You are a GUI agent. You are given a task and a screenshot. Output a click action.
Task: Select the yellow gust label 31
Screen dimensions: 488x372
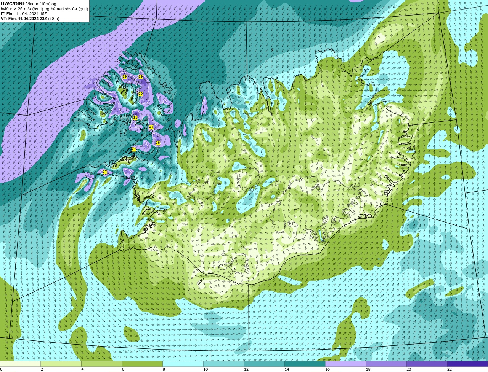(x=135, y=118)
